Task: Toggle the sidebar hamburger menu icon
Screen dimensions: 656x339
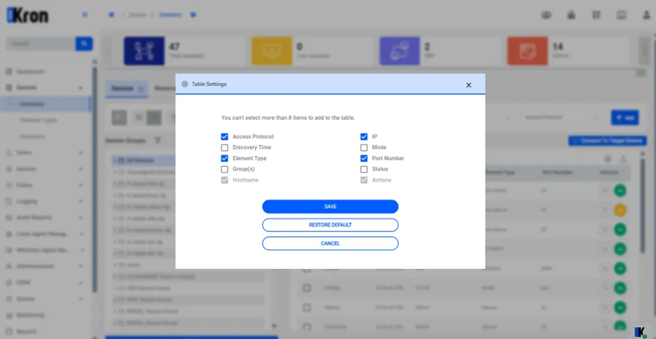Action: click(85, 15)
